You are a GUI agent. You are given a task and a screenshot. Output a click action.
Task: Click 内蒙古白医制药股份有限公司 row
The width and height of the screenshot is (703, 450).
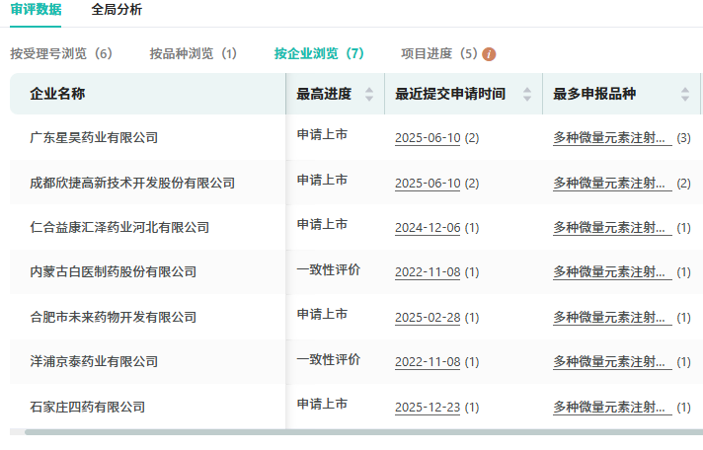point(114,272)
